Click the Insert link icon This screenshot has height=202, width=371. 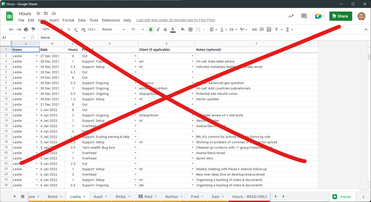click(x=255, y=29)
